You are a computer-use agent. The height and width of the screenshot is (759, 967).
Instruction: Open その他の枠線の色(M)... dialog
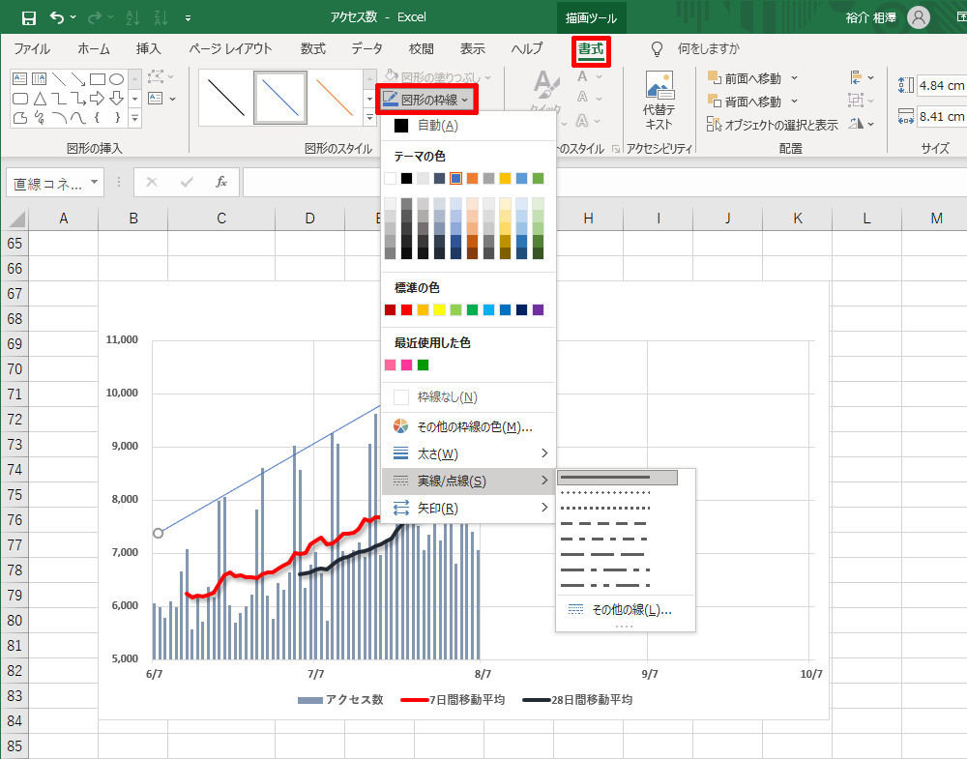[469, 426]
